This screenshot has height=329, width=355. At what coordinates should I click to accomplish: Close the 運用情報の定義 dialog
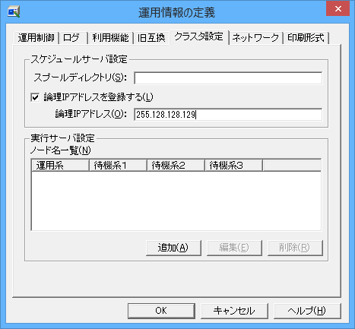point(338,9)
